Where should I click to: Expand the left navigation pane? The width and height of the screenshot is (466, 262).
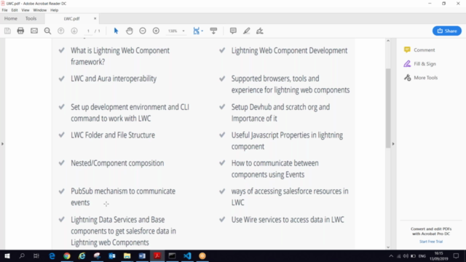[x=2, y=144]
